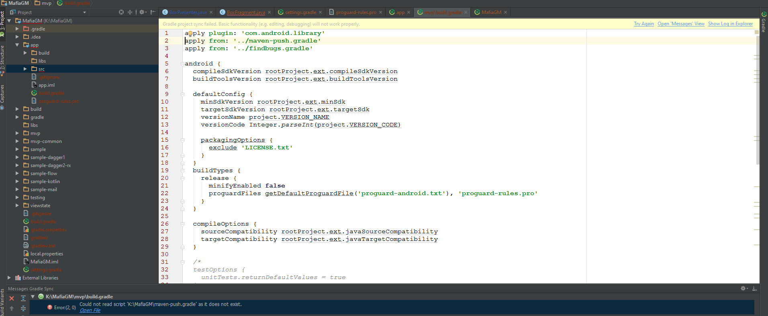Screen dimensions: 768x316
Task: Fold the compileOptions block at line 26
Action: pos(182,224)
